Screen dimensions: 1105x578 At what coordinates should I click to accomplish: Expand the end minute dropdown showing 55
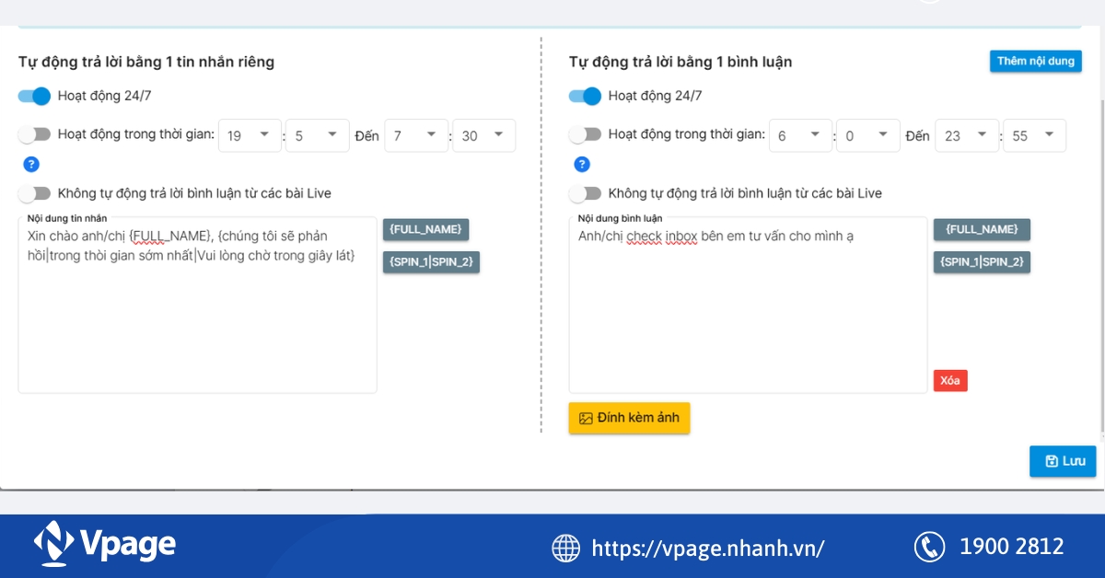(x=1033, y=135)
